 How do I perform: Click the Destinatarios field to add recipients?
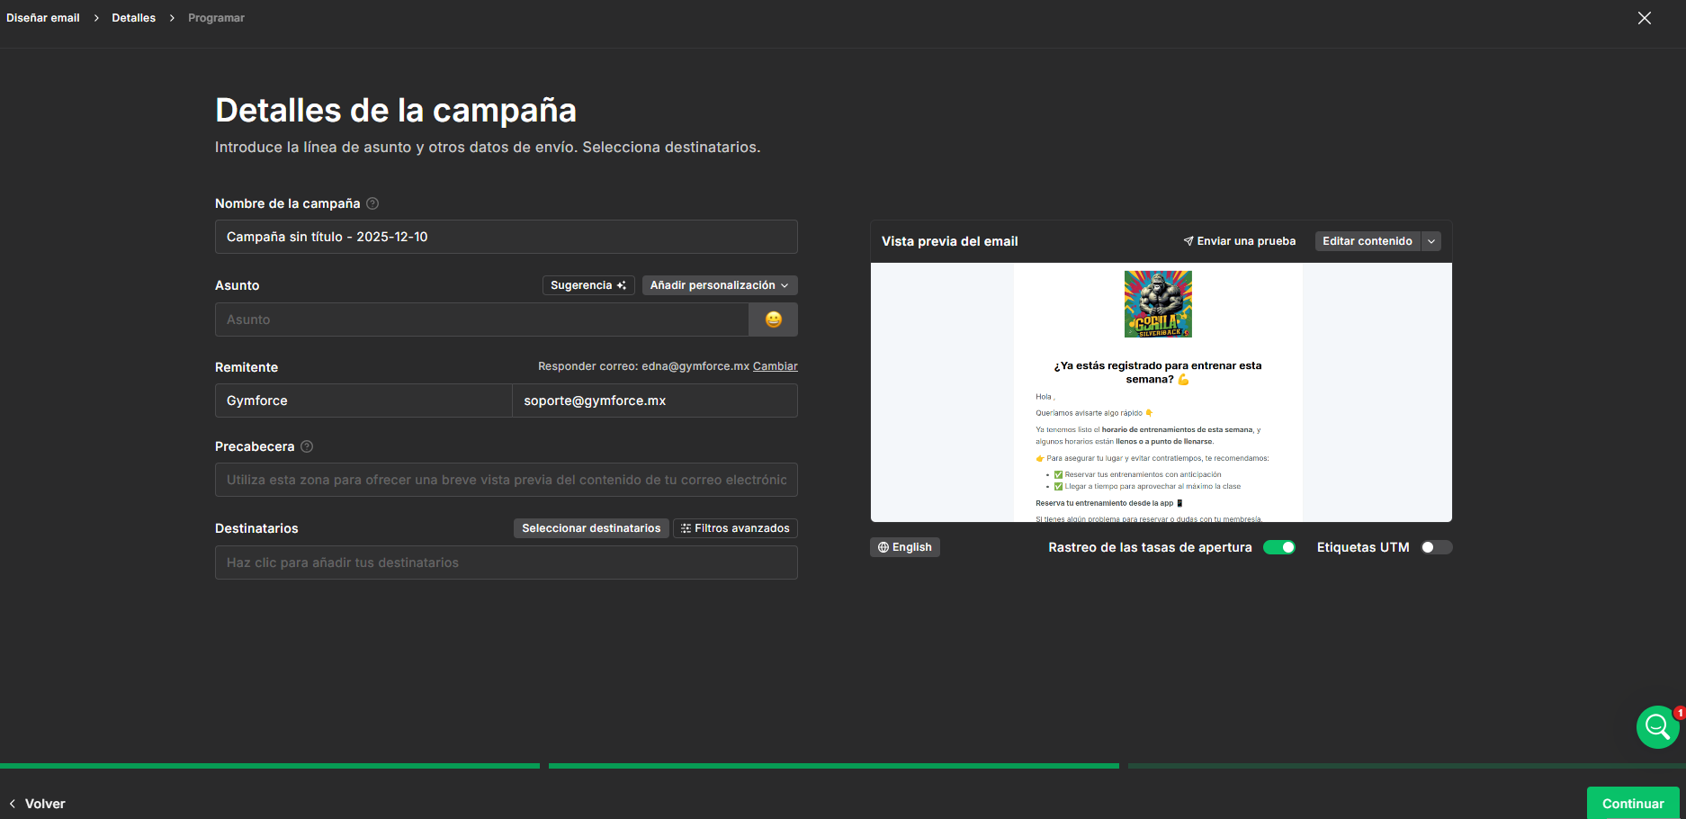click(x=506, y=562)
